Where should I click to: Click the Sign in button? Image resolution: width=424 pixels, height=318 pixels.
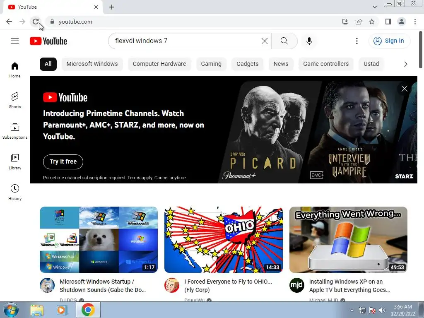coord(389,41)
